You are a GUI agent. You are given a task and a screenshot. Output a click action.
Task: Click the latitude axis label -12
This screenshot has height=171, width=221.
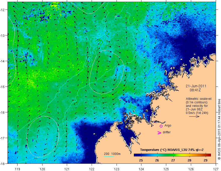click(3, 10)
